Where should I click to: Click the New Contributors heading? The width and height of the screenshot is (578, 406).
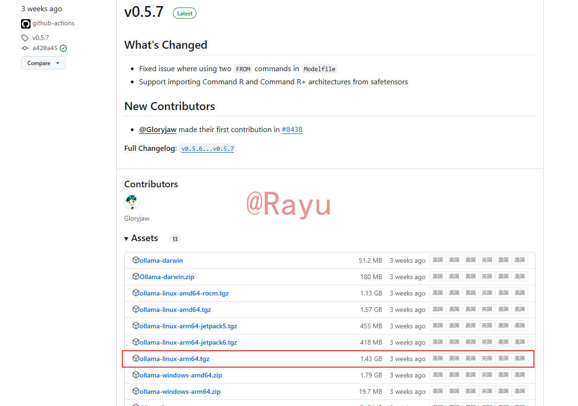(170, 106)
